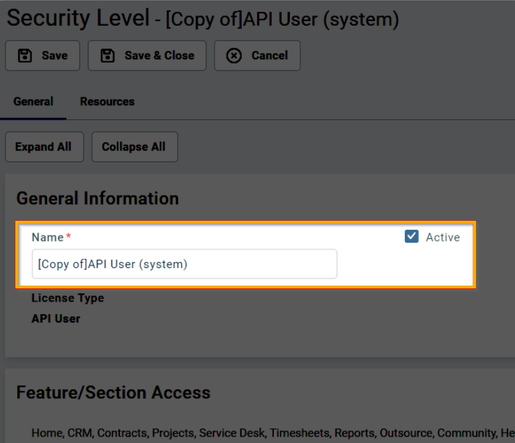Click the License Type label

(68, 298)
